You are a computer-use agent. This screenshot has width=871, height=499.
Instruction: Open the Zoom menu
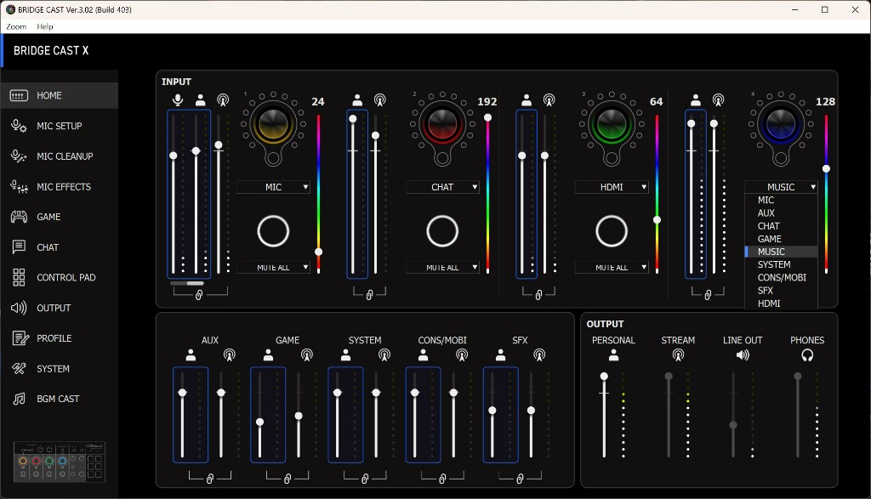16,26
